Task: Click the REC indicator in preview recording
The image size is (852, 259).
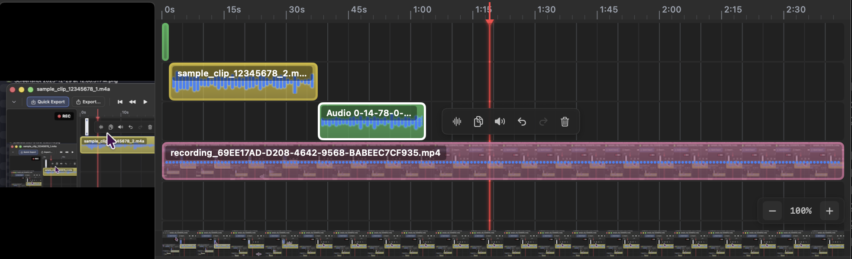Action: [64, 116]
